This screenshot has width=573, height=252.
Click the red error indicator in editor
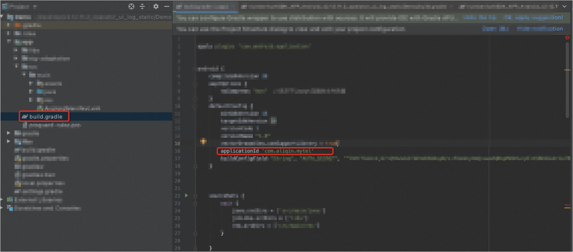click(567, 38)
